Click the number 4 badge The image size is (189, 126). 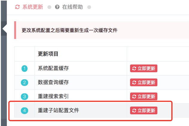click(x=25, y=111)
